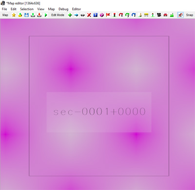Click the Map toolbar label button
This screenshot has height=190, width=195.
coord(5,15)
